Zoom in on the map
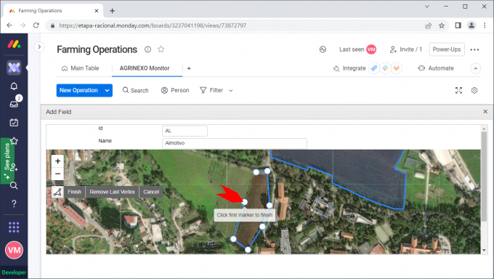Viewport: 494px width, 279px height. point(57,161)
